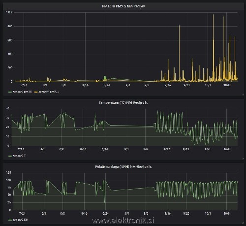Click the Temperatura panel resize handle corner

click(x=243, y=159)
